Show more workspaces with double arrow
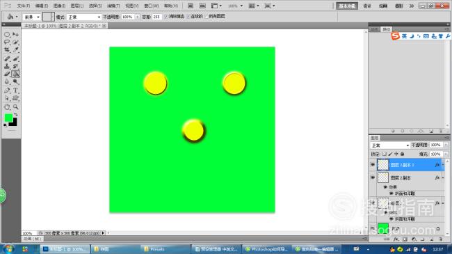Image resolution: width=452 pixels, height=254 pixels. coord(412,6)
